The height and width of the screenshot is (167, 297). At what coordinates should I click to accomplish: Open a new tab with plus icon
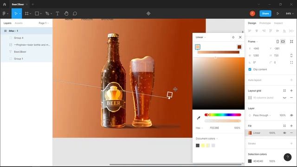[x=32, y=4]
